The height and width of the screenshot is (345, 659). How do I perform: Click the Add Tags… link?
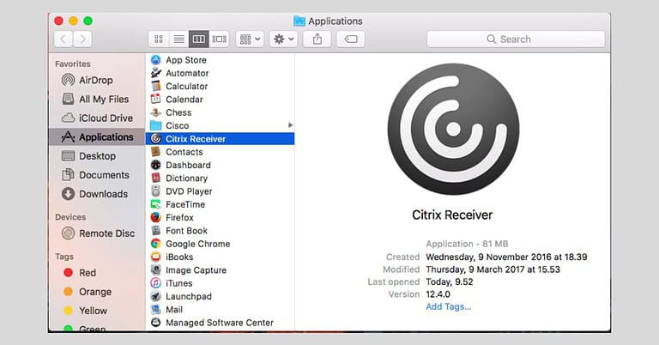(449, 306)
